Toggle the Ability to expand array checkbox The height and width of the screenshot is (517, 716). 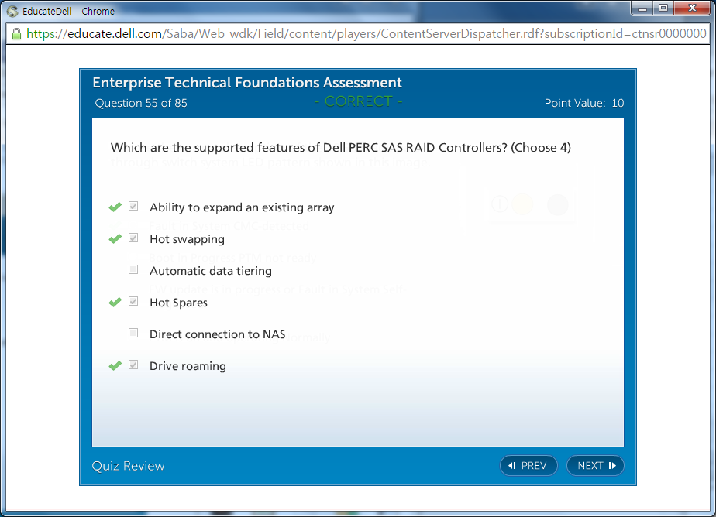133,207
